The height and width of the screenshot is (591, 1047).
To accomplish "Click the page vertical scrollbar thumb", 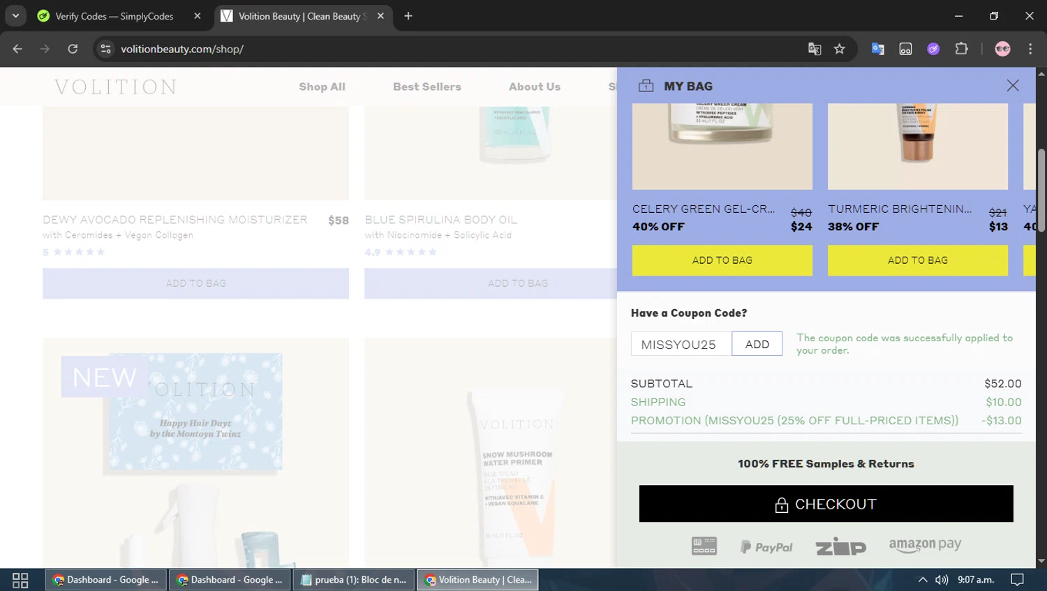I will tap(1041, 190).
